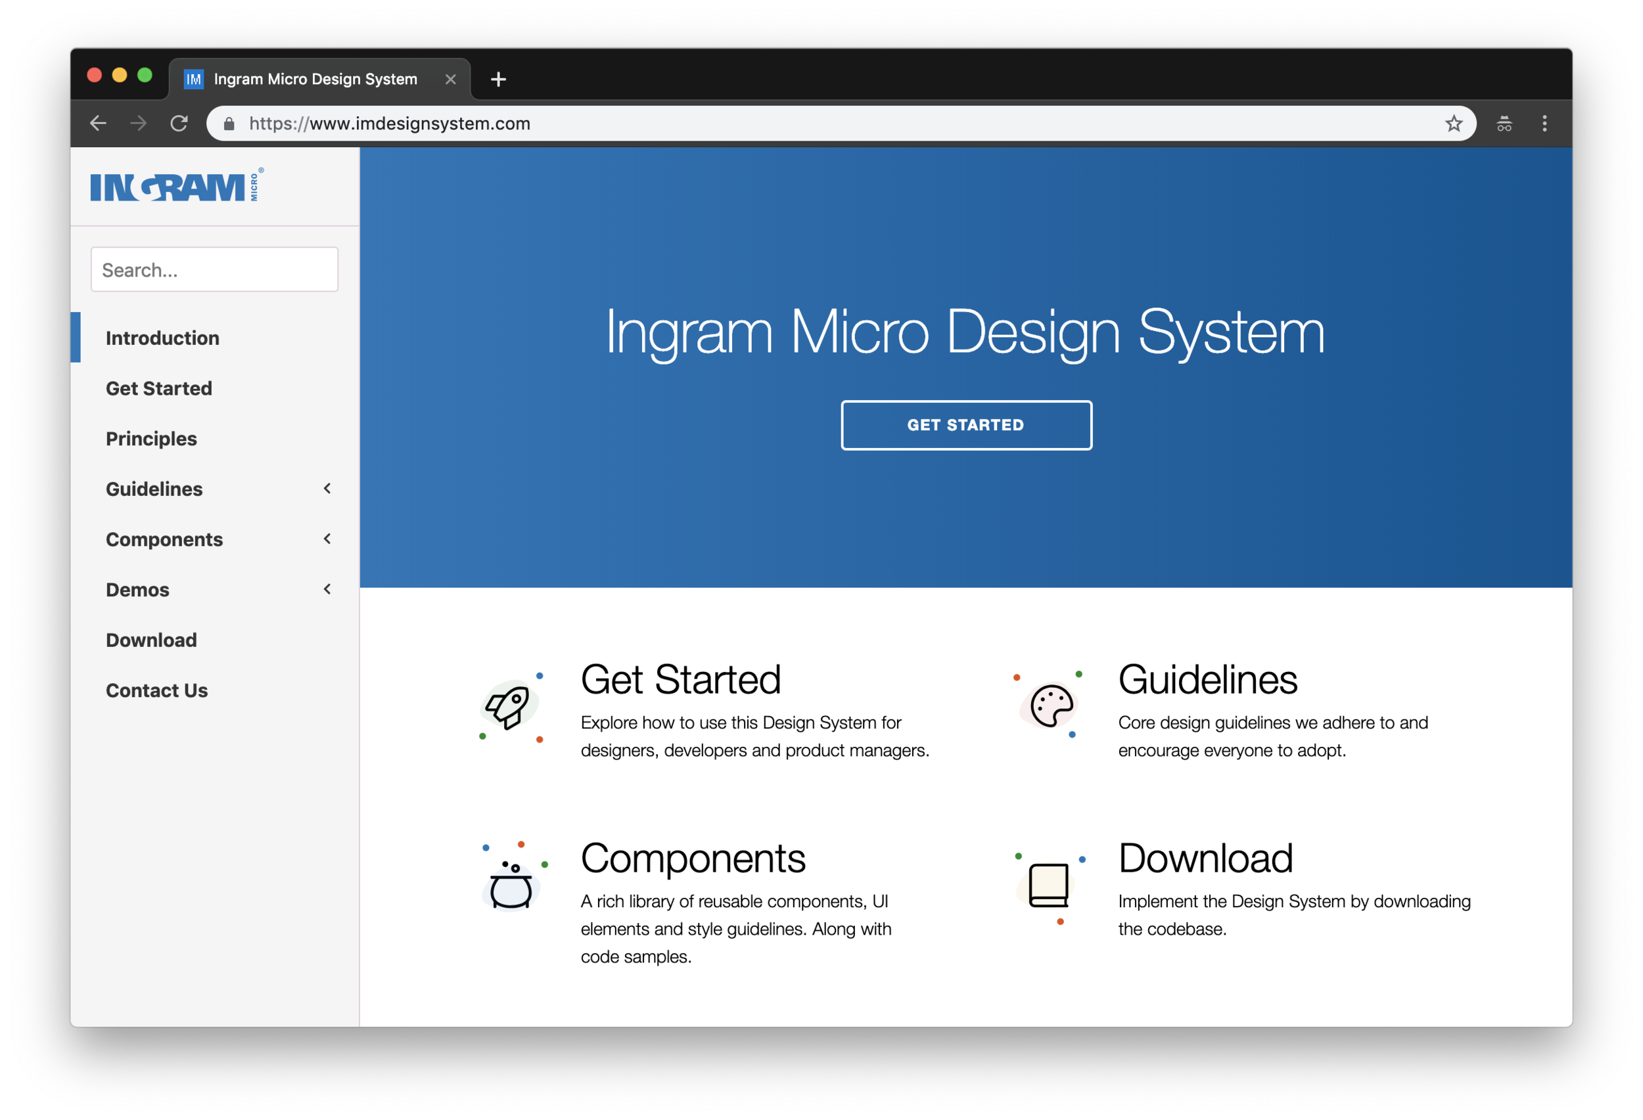
Task: Click the browser back arrow
Action: pos(99,123)
